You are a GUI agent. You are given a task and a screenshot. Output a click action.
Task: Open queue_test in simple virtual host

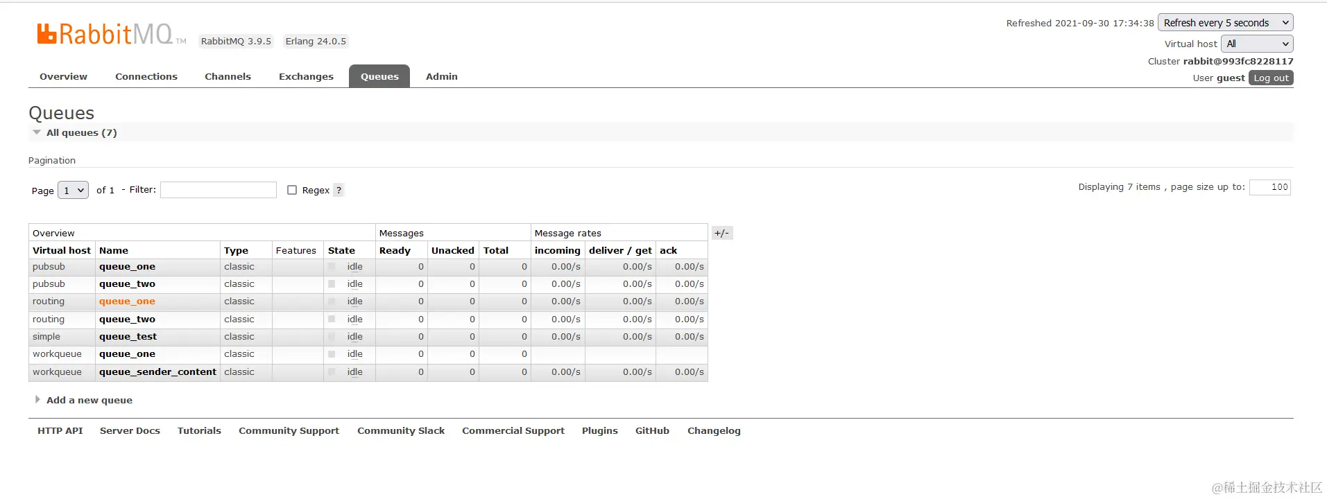[128, 337]
